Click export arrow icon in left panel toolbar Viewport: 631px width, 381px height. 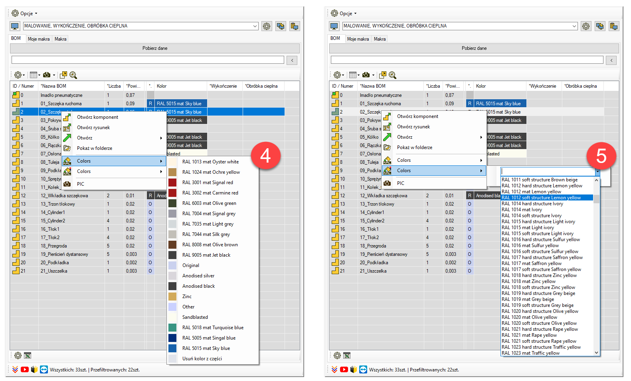click(x=63, y=75)
